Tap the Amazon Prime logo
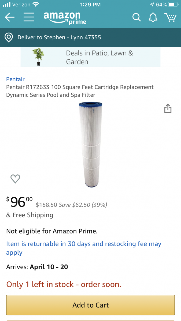 pyautogui.click(x=65, y=18)
